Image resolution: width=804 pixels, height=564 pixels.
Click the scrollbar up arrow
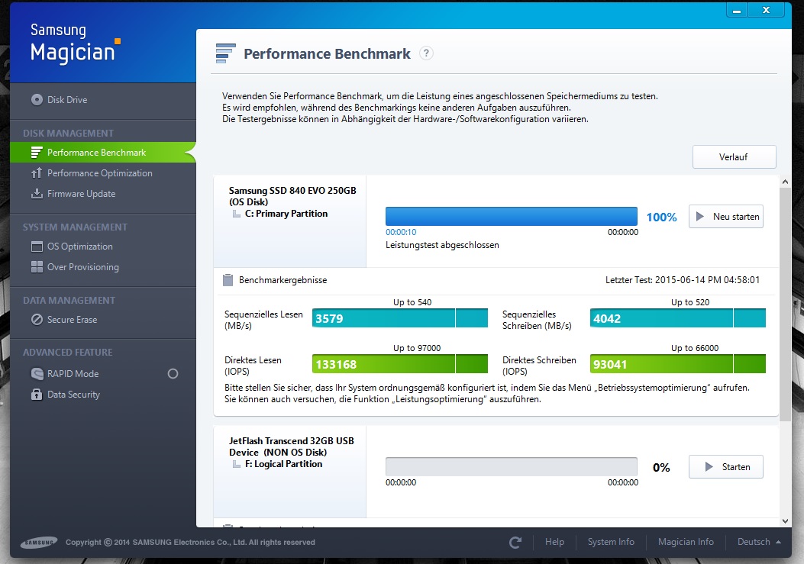(785, 182)
